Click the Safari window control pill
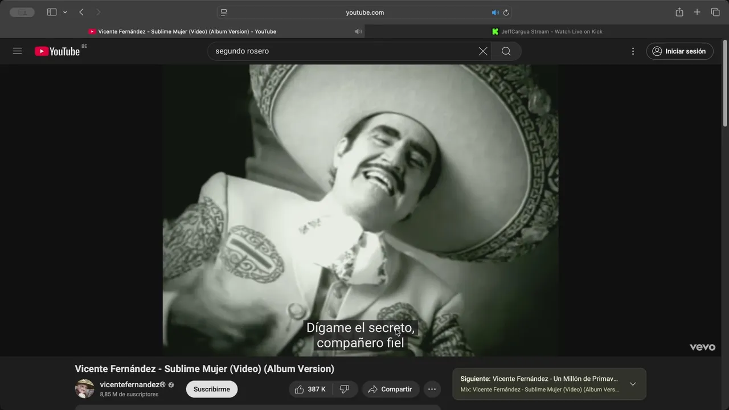 point(22,12)
